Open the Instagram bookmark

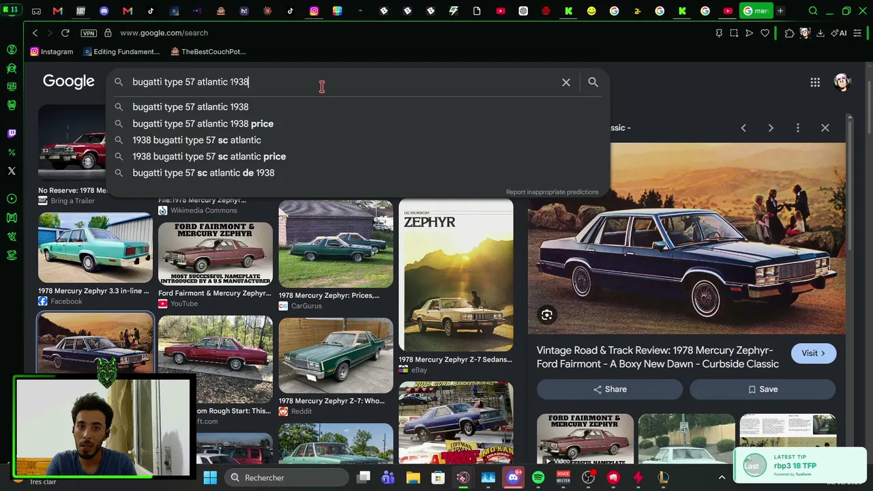coord(52,52)
